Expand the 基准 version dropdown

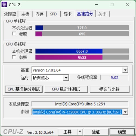tap(125, 70)
